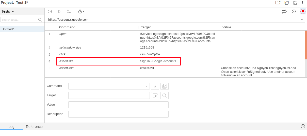This screenshot has height=136, width=307.
Task: Stop recording with the red button
Action: coord(303,11)
